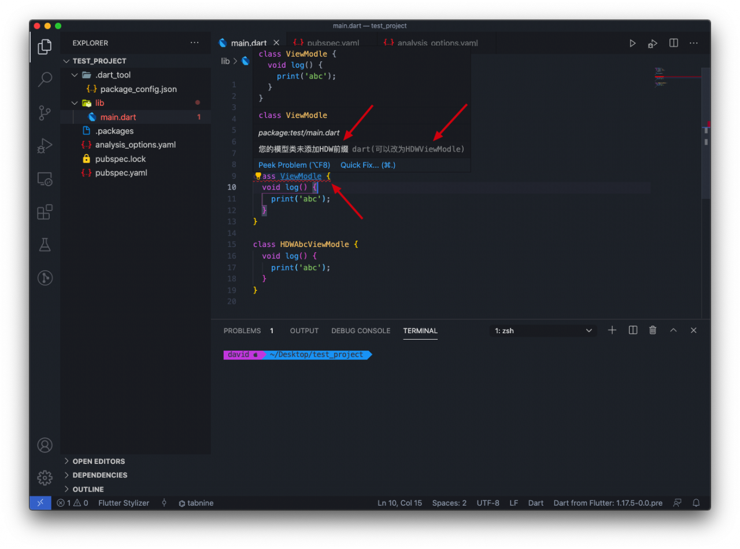Click Flutter Stylizer in status bar
Viewport: 740px width, 549px height.
coord(124,503)
